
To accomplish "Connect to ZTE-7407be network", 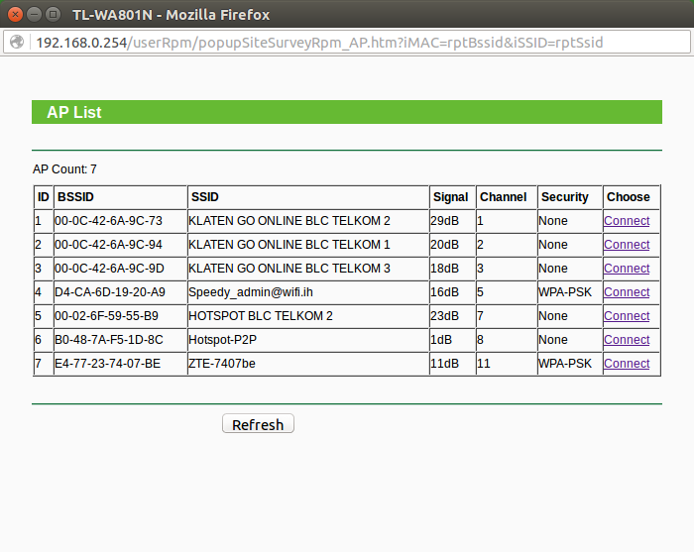I will pyautogui.click(x=627, y=364).
